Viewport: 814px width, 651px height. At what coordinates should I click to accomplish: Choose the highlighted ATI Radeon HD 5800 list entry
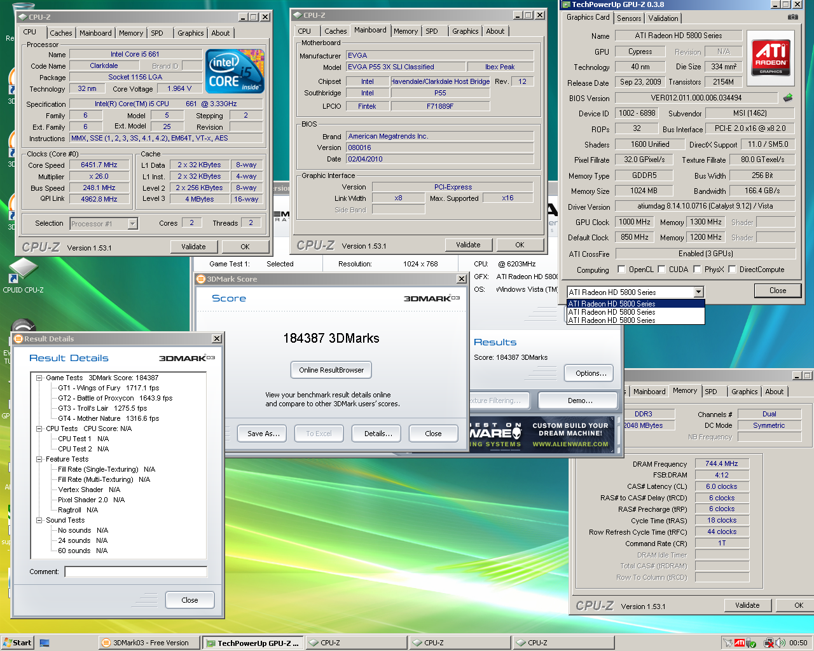635,304
